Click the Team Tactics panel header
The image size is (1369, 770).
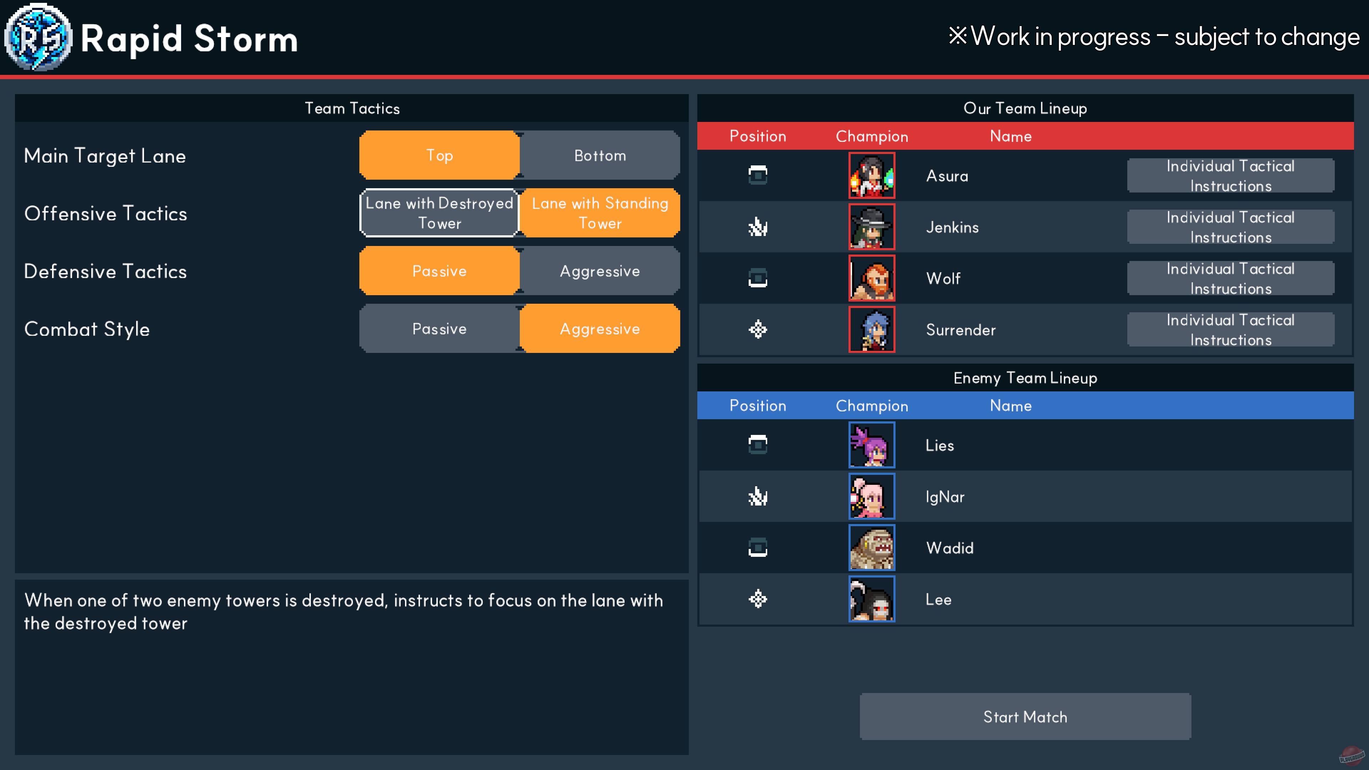[x=352, y=108]
